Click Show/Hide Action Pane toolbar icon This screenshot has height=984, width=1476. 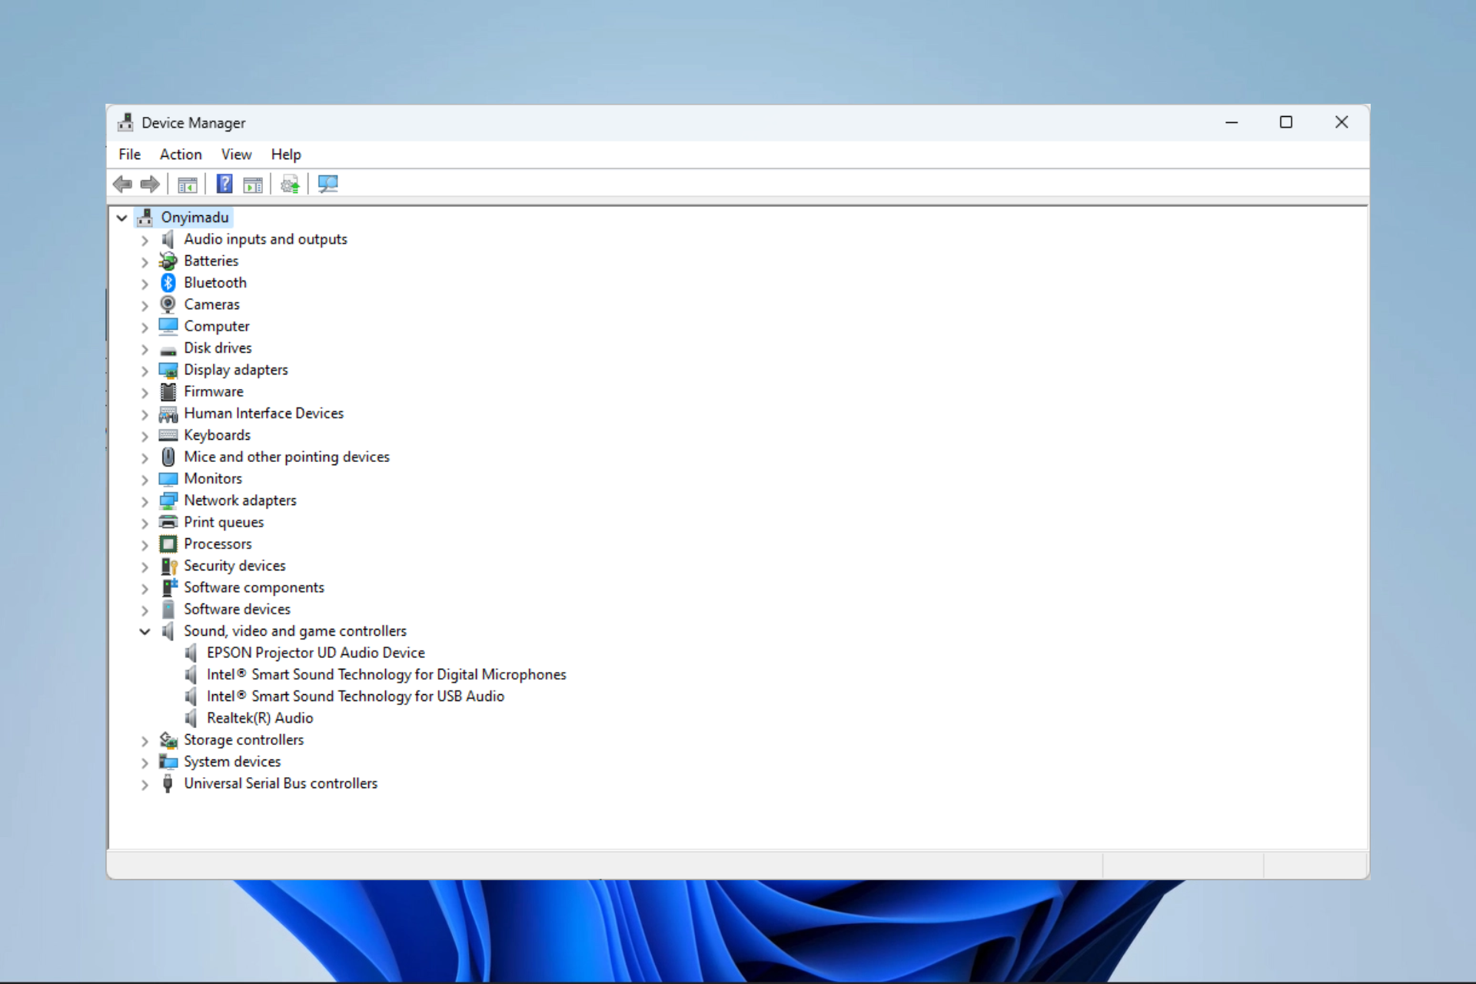click(x=252, y=184)
